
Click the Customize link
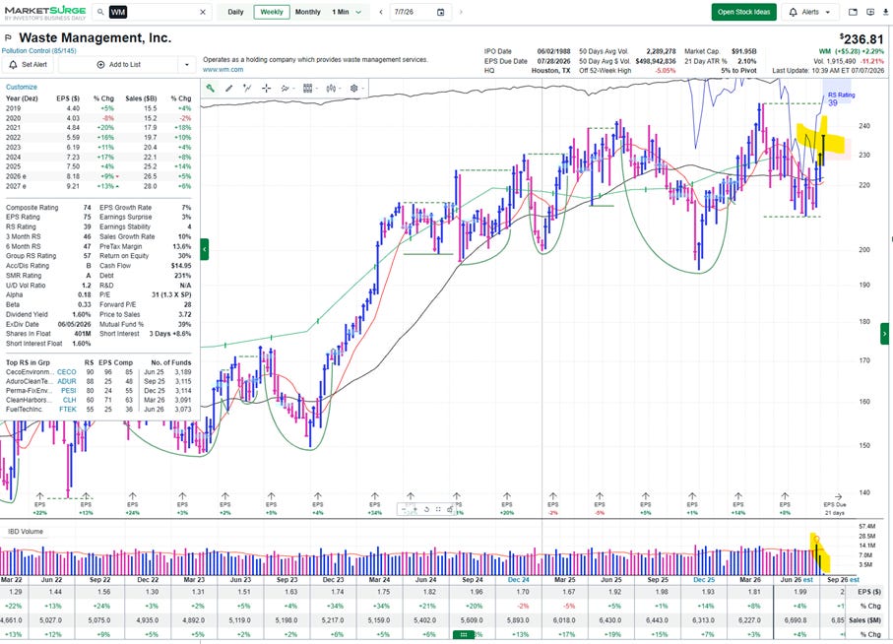pos(21,87)
